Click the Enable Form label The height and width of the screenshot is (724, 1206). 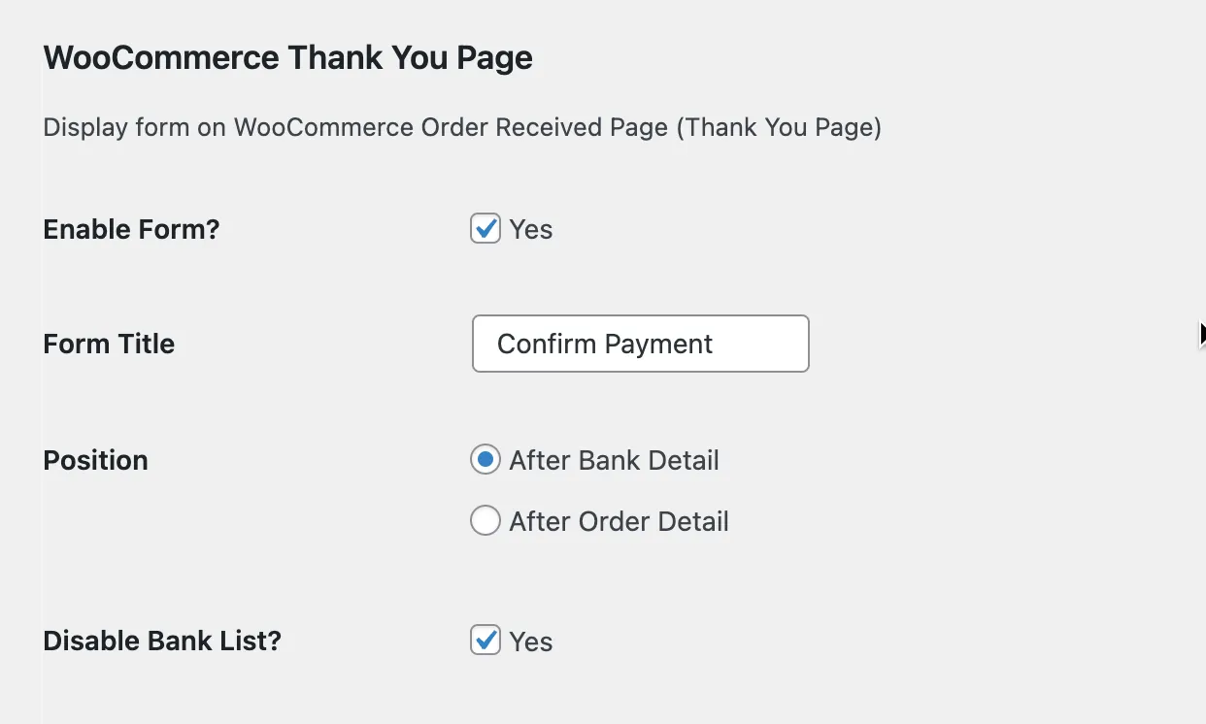(x=131, y=229)
